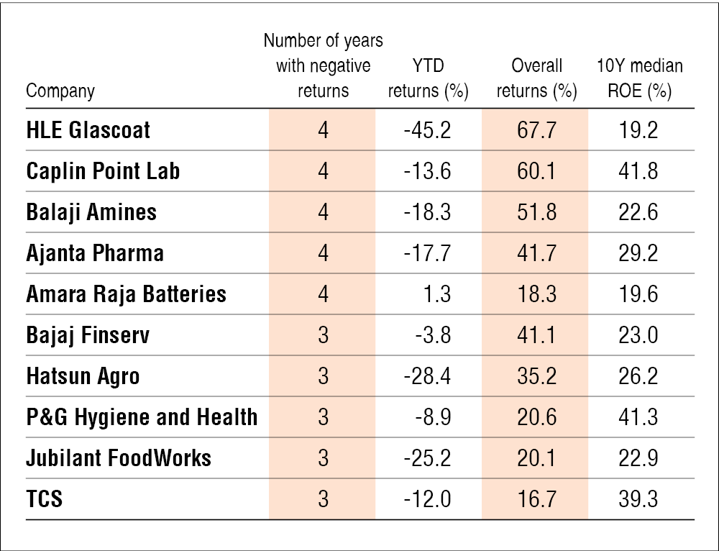This screenshot has width=719, height=551.
Task: Select the Caplin Point Lab row label
Action: click(103, 171)
